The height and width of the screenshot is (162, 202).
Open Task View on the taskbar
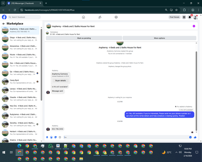pyautogui.click(x=11, y=152)
